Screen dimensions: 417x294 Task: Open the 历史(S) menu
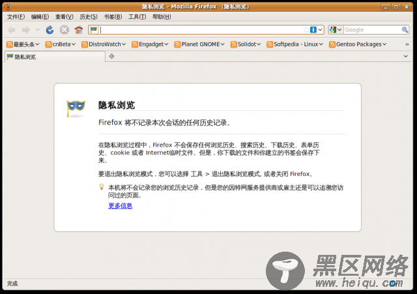pos(89,17)
